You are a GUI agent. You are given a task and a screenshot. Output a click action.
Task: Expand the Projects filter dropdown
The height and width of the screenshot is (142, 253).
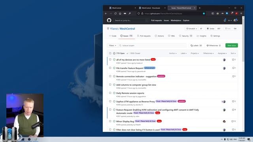(194, 53)
